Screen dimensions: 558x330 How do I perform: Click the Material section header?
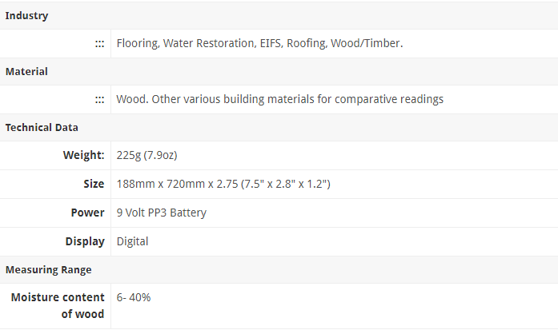click(x=26, y=71)
